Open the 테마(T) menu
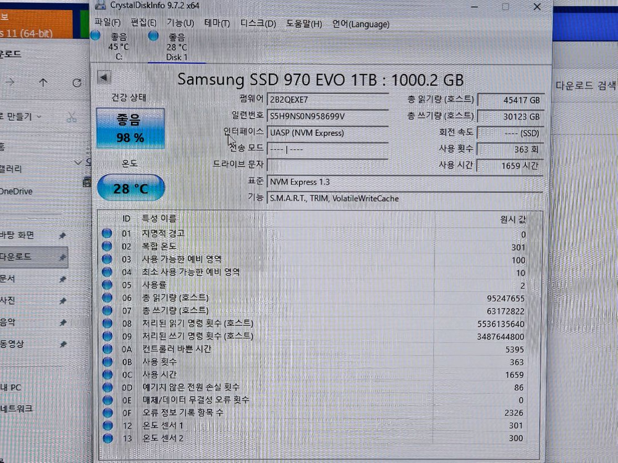 point(216,24)
